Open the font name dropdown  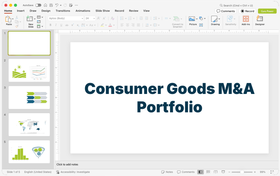pos(82,19)
